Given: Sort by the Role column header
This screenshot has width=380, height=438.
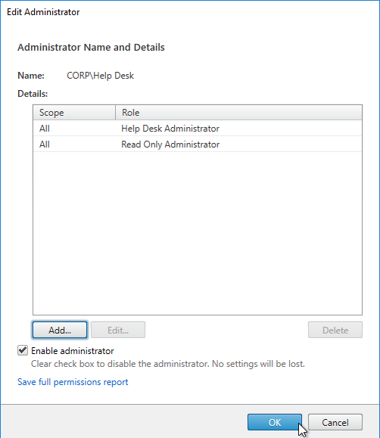Looking at the screenshot, I should point(238,113).
